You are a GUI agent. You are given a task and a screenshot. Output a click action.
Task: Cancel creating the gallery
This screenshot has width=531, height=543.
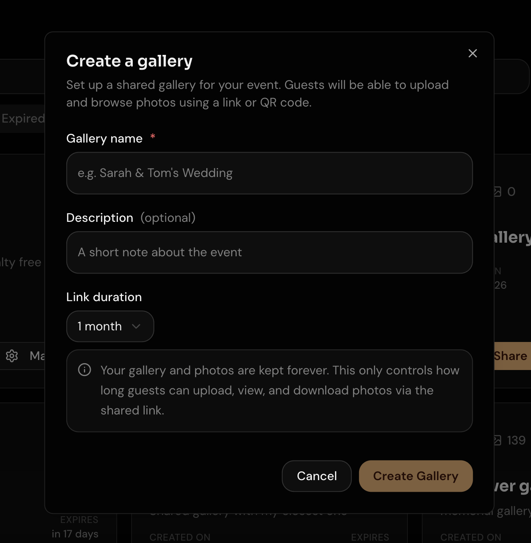pos(316,476)
